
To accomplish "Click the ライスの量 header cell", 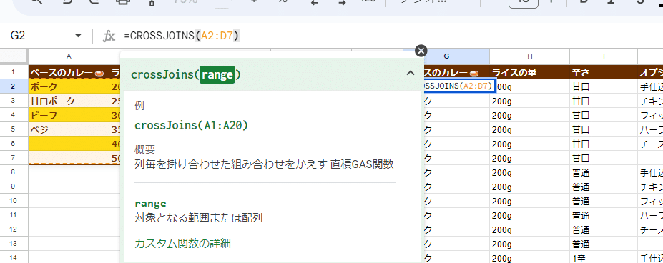I will tap(529, 73).
